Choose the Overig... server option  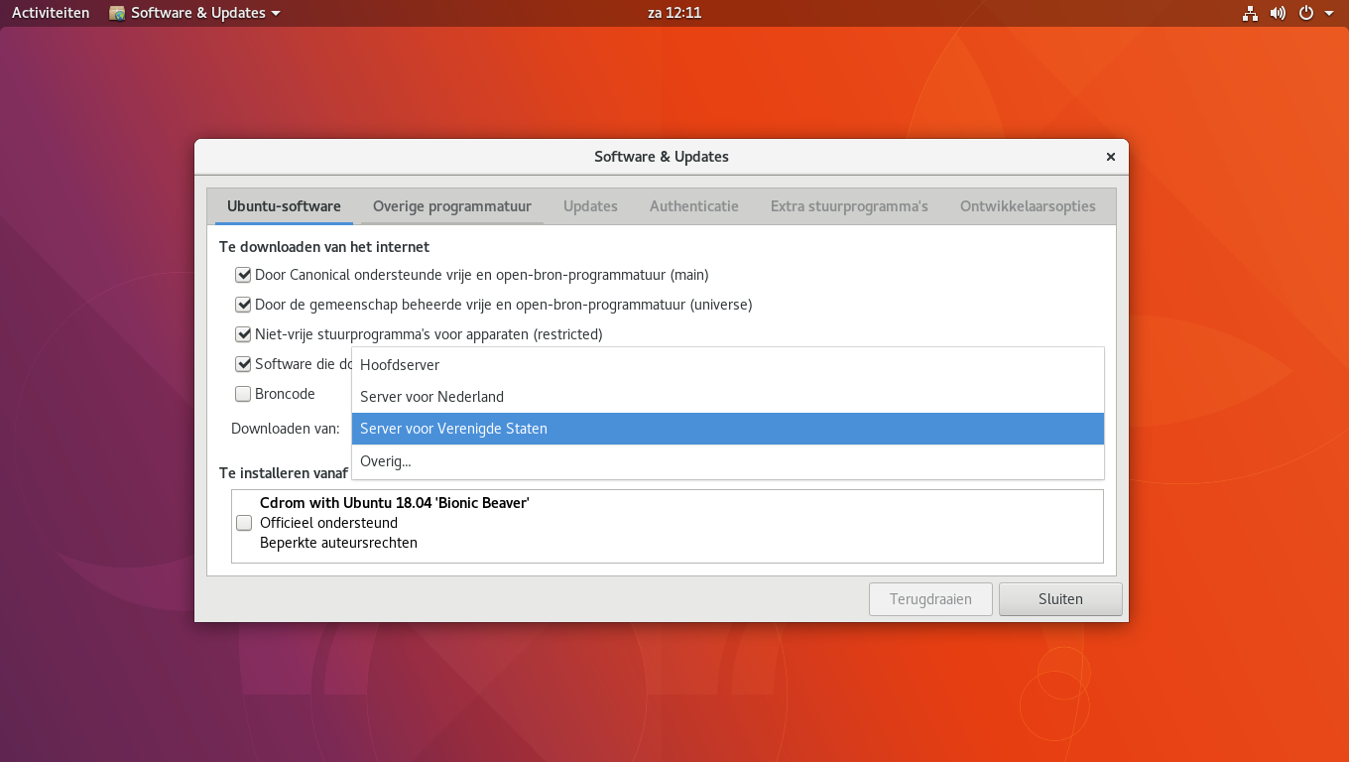pos(728,460)
